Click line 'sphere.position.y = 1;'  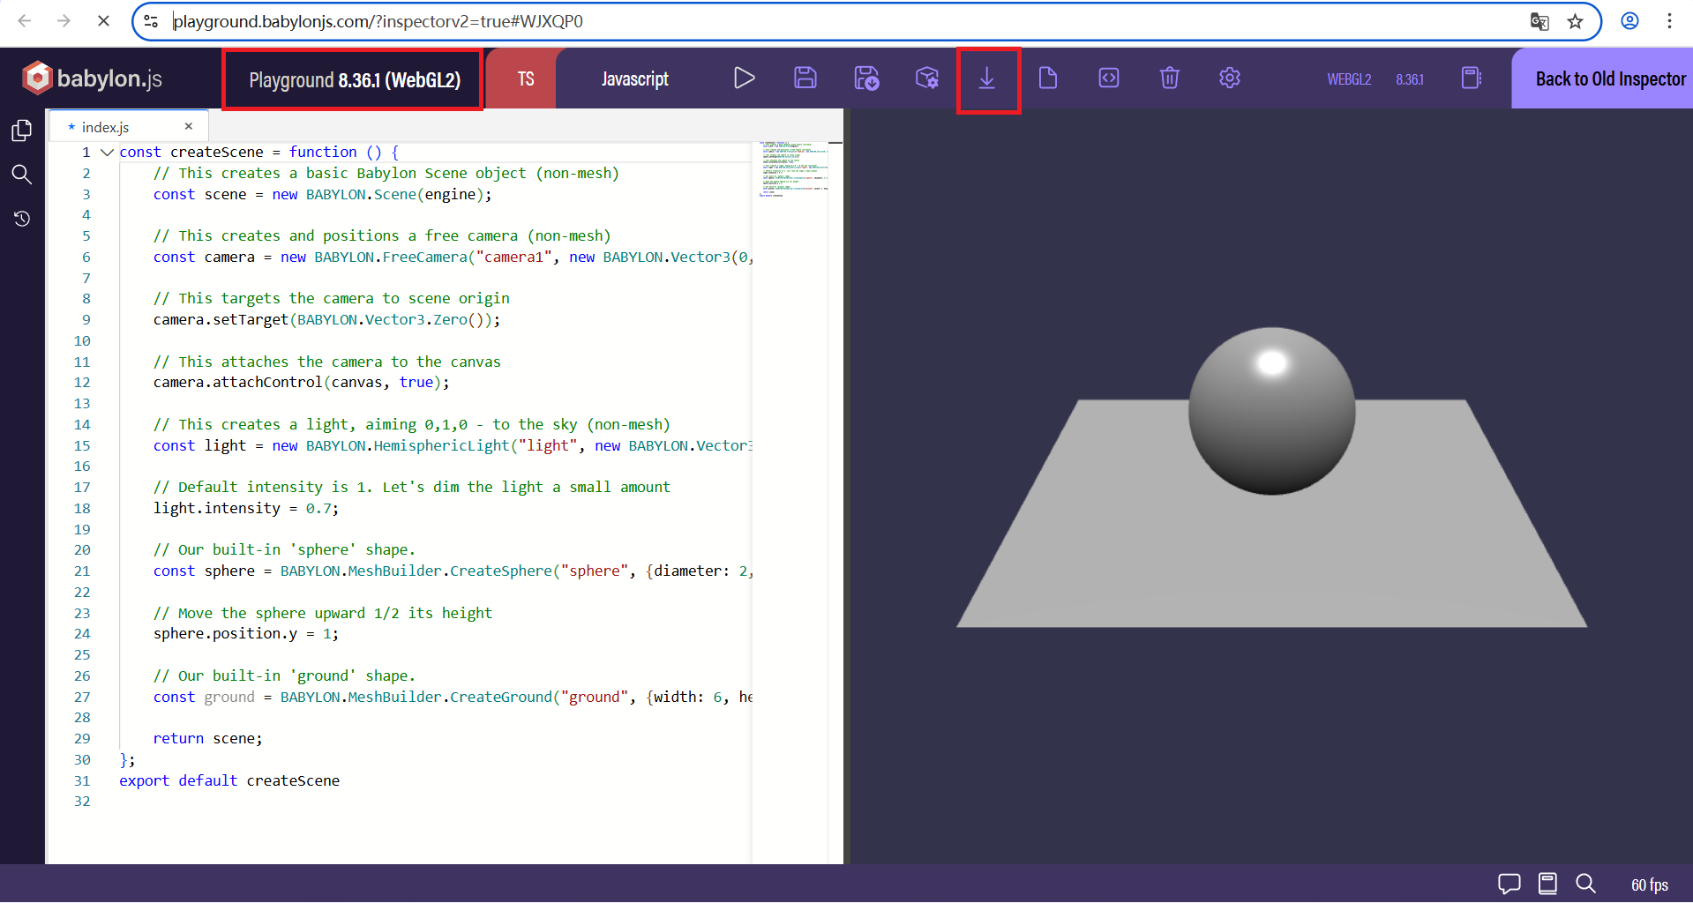pos(246,634)
